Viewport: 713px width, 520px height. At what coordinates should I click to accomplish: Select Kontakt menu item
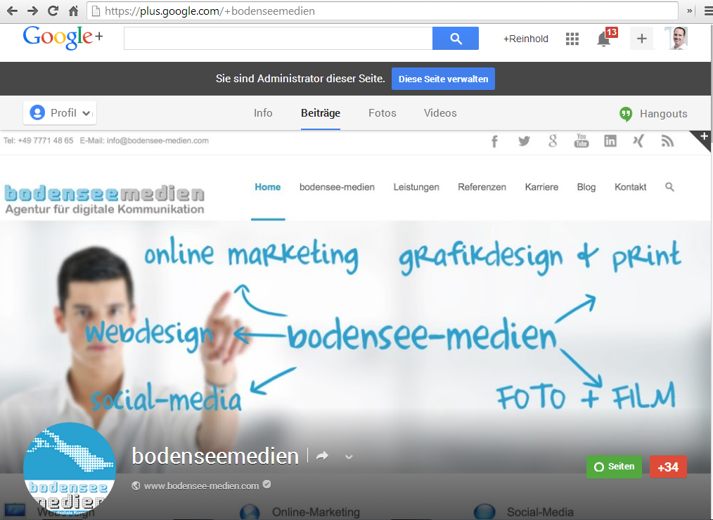pyautogui.click(x=630, y=187)
